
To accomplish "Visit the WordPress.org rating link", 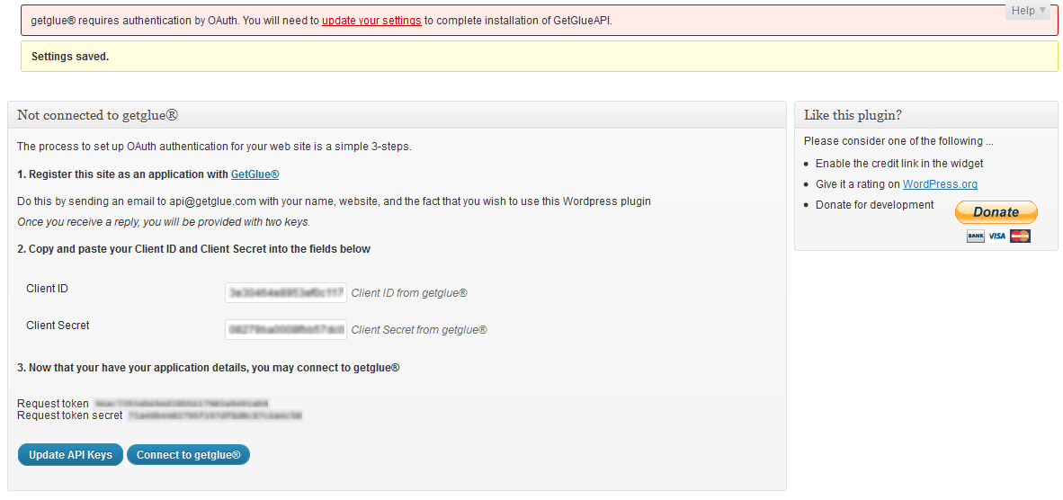I will tap(940, 184).
